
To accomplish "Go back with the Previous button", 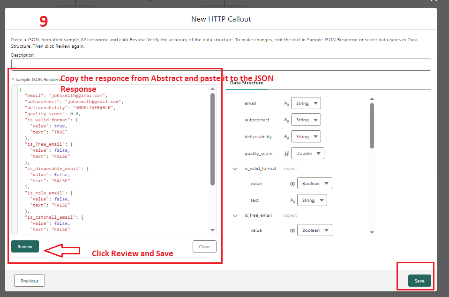I will [30, 281].
